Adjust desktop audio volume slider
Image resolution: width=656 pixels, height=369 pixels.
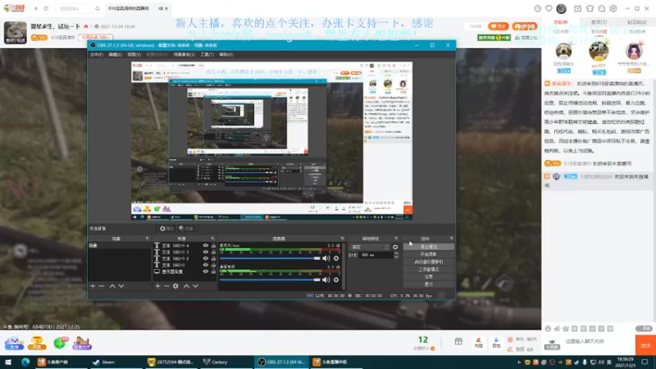pos(270,280)
